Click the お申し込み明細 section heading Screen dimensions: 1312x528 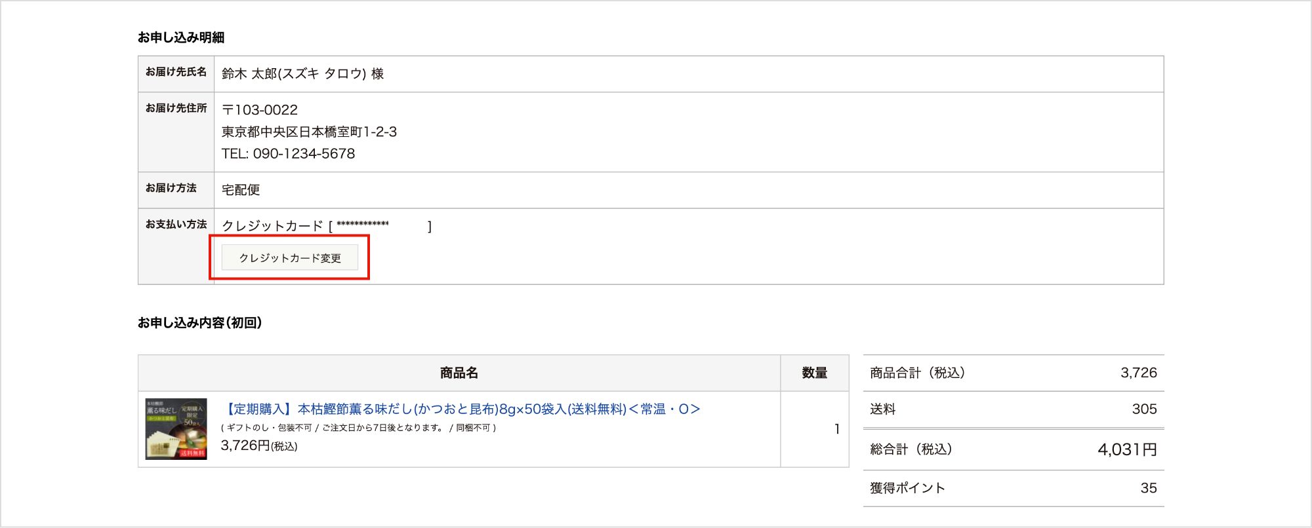click(181, 37)
